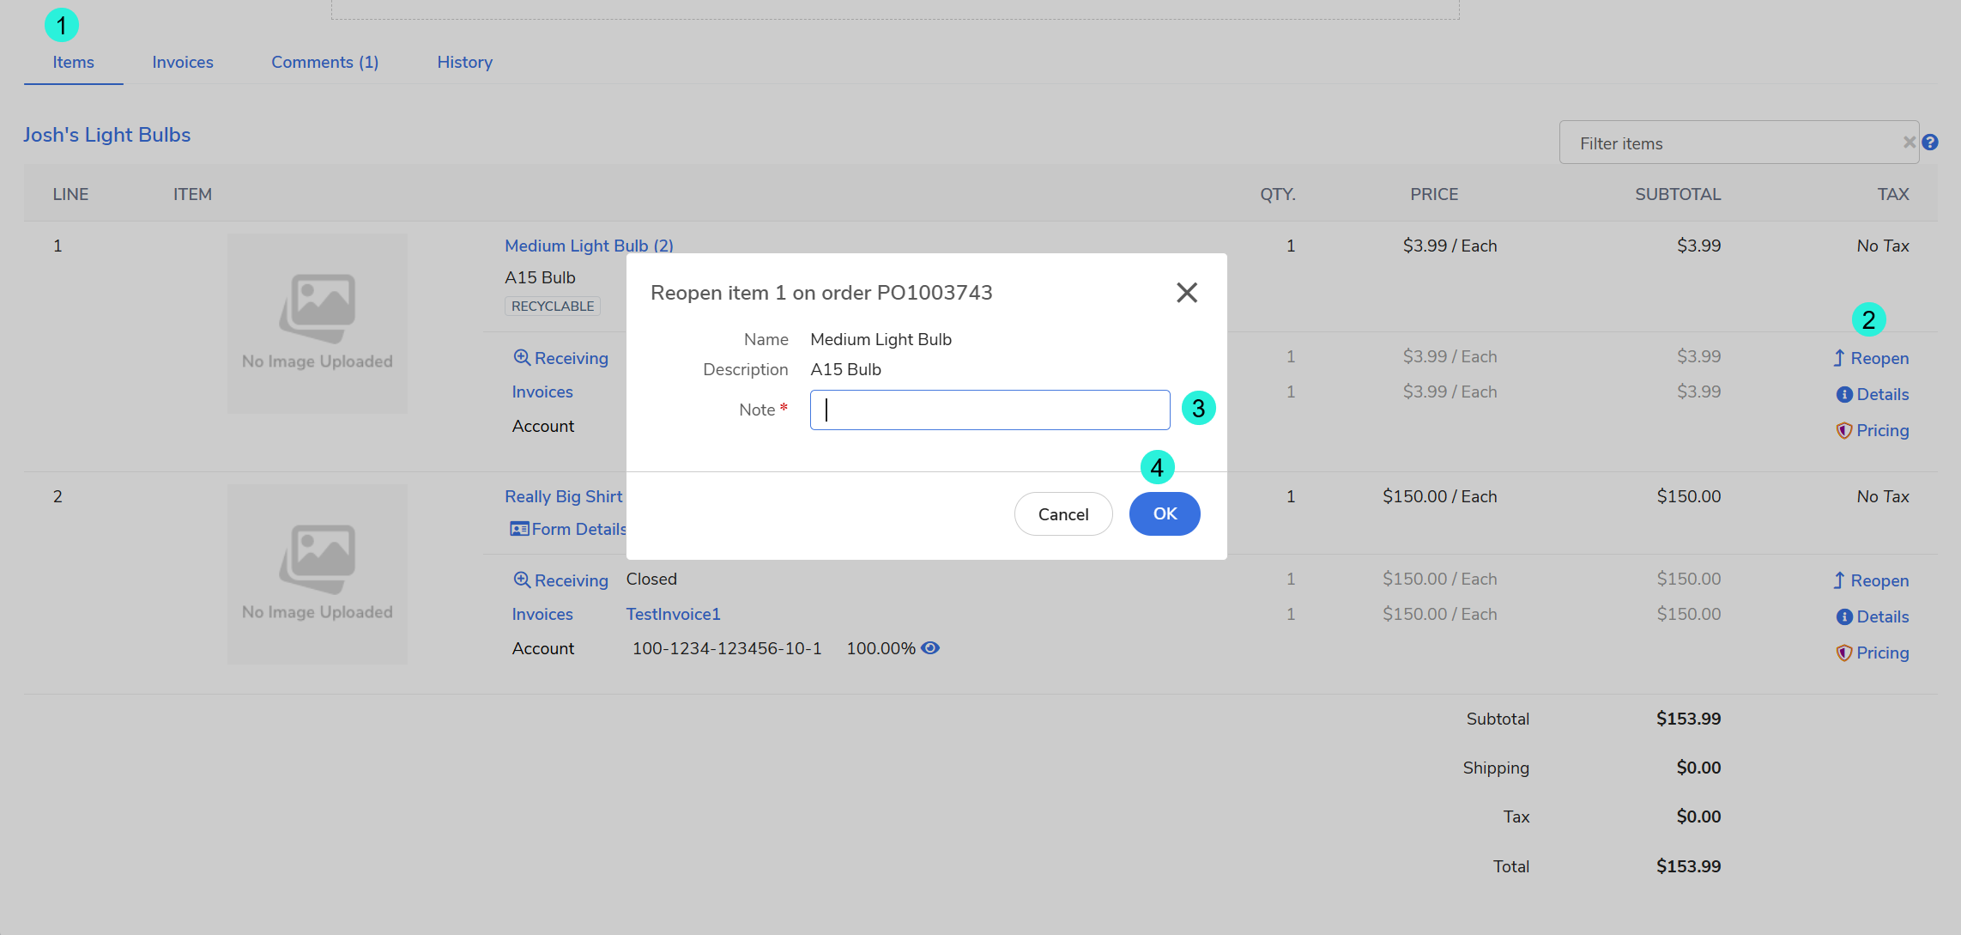This screenshot has height=935, width=1961.
Task: Click the Receiving magnifier icon on line 2
Action: [522, 580]
